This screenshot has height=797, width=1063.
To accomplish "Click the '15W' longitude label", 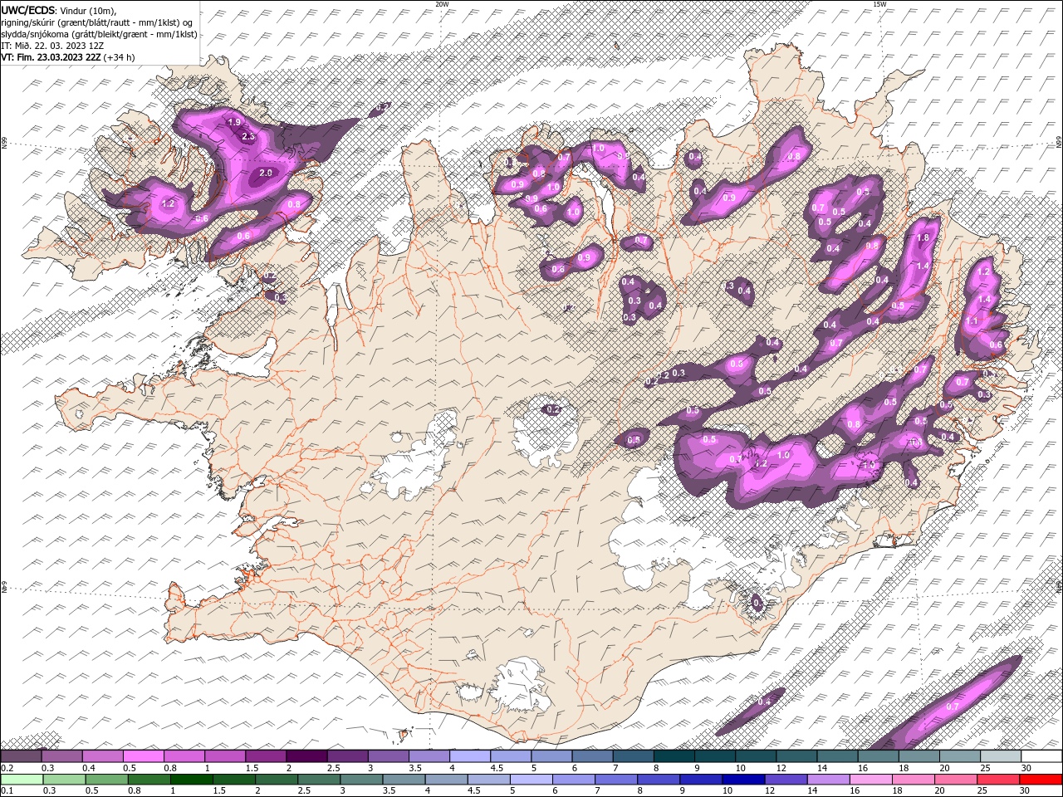I will click(x=879, y=4).
